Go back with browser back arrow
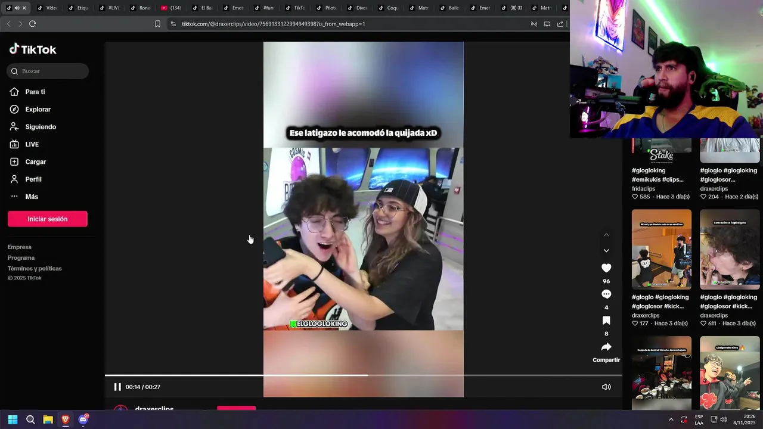This screenshot has width=763, height=429. 8,24
